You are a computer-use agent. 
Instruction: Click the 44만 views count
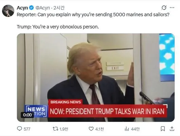pyautogui.click(x=136, y=129)
